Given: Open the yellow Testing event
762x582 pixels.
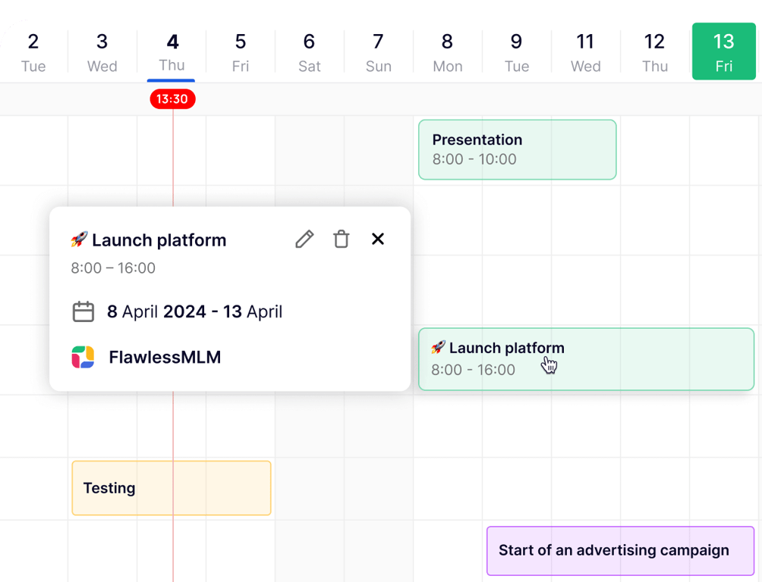Looking at the screenshot, I should (x=171, y=488).
